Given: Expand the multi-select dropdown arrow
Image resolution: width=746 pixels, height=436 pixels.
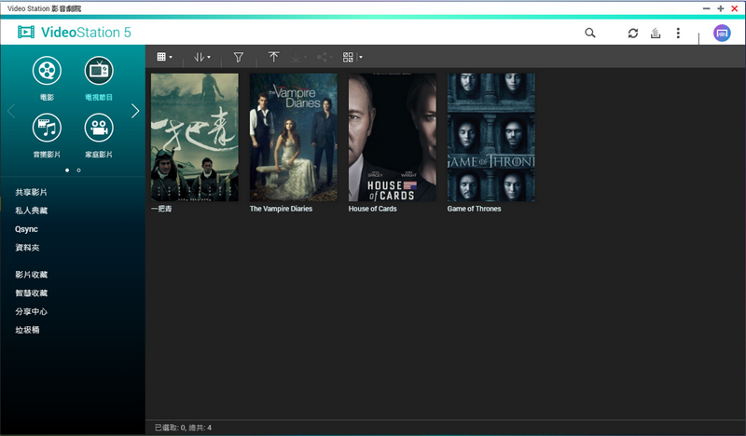Looking at the screenshot, I should (361, 57).
